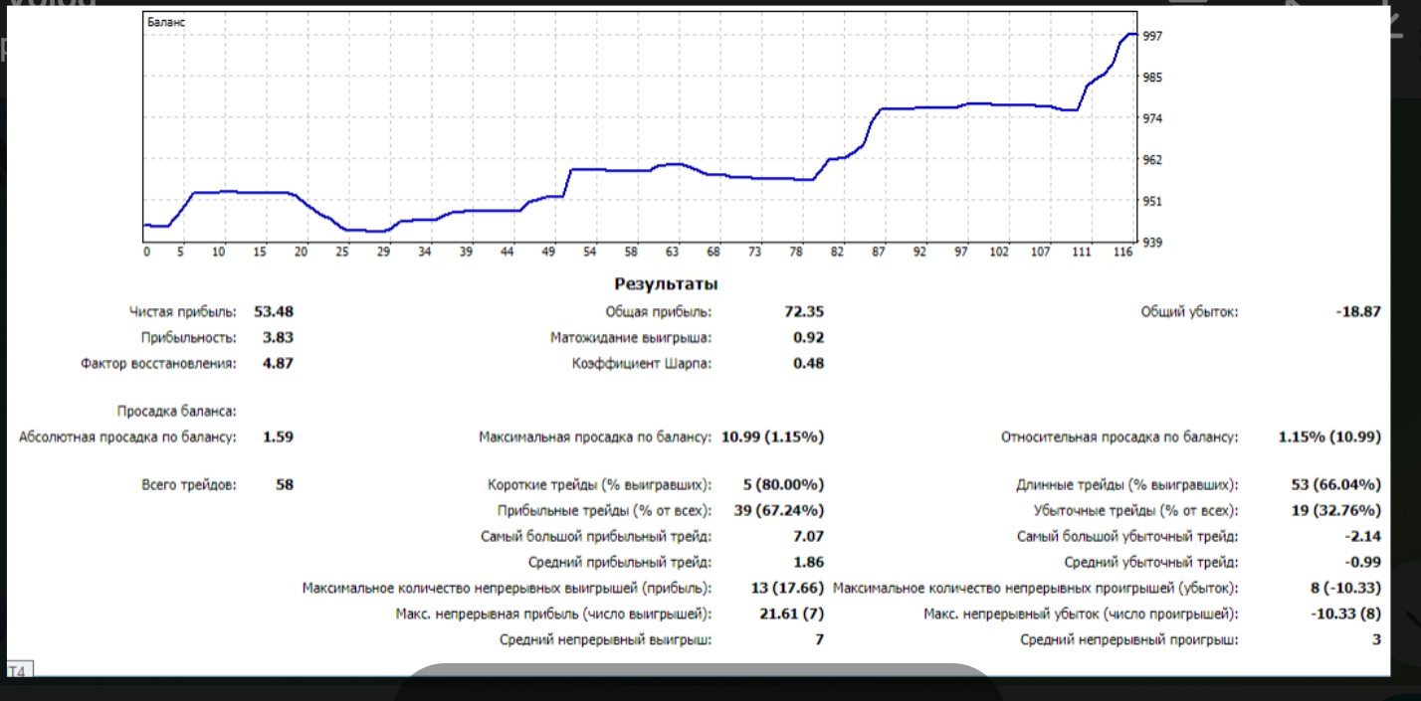This screenshot has height=701, width=1421.
Task: Click the "Самый большой убыточный трейд:" label
Action: coord(1127,537)
